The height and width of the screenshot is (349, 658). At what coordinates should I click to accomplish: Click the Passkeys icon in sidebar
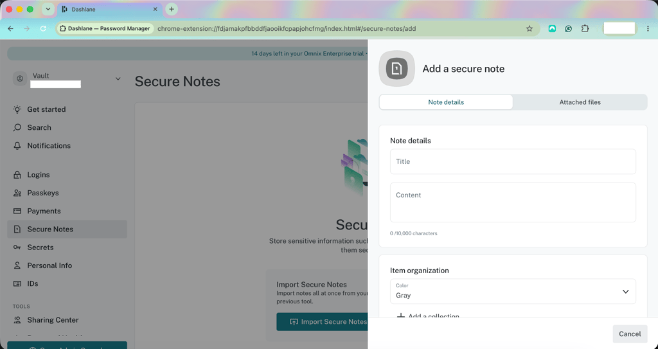17,193
